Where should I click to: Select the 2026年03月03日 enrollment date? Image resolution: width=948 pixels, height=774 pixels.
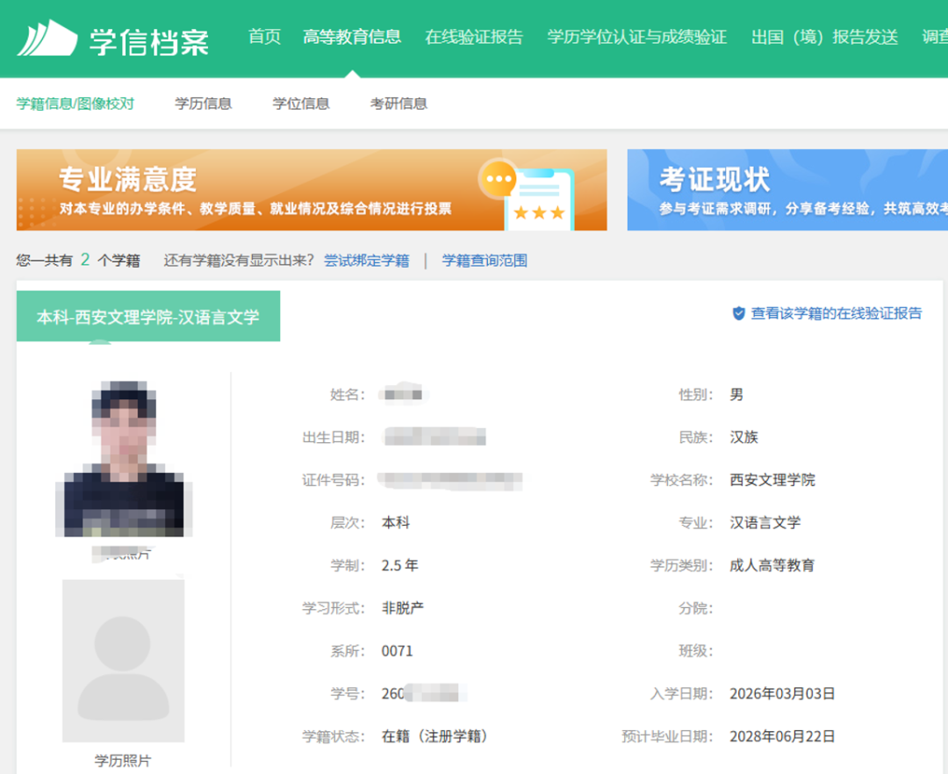point(782,693)
